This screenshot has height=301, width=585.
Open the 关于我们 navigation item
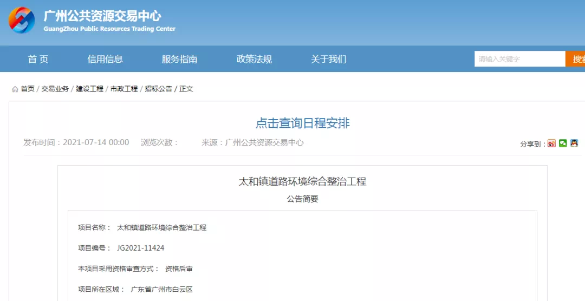[328, 59]
